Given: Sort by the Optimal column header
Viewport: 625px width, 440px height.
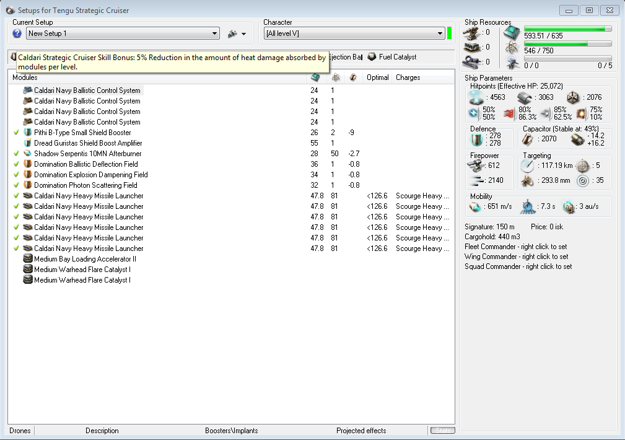Looking at the screenshot, I should tap(377, 77).
